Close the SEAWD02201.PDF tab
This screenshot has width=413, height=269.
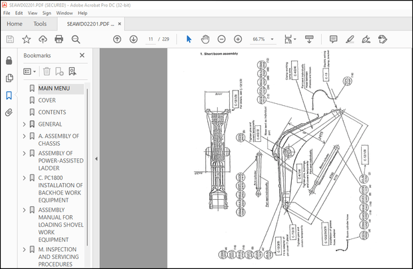click(120, 24)
